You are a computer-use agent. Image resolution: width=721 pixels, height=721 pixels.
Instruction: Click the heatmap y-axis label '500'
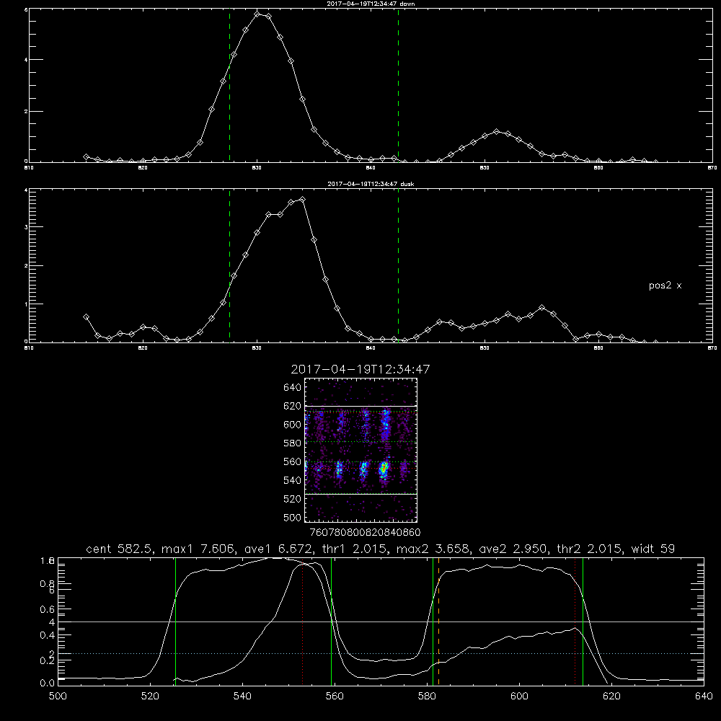point(293,517)
